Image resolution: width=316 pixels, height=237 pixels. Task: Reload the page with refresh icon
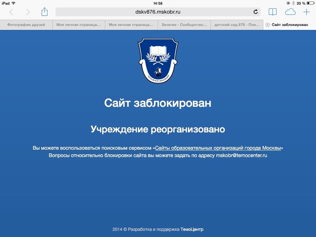pos(256,12)
